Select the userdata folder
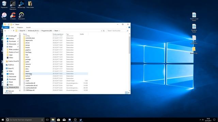 click(28, 78)
